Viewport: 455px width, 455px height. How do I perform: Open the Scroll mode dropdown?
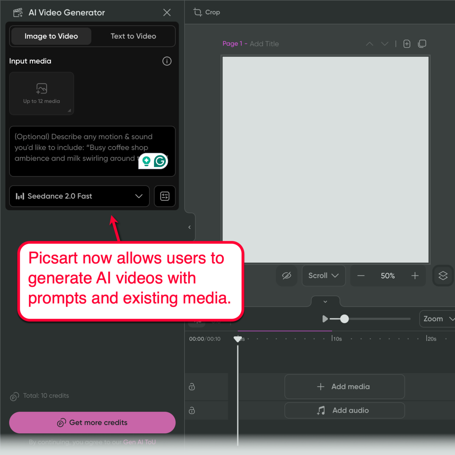(x=323, y=276)
